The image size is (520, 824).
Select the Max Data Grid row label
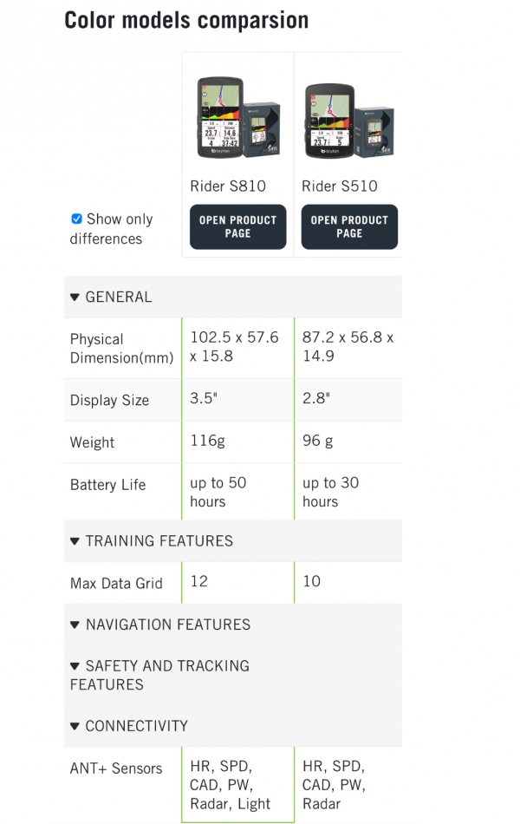[x=116, y=583]
